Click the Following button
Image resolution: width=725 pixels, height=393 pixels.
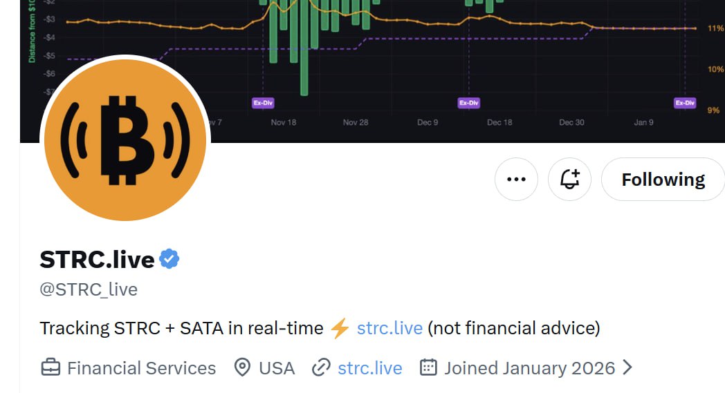663,179
